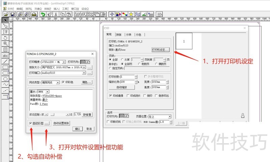Viewport: 270px width, 162px height.
Task: Click the blue crosshair move icon
Action: coord(112,14)
